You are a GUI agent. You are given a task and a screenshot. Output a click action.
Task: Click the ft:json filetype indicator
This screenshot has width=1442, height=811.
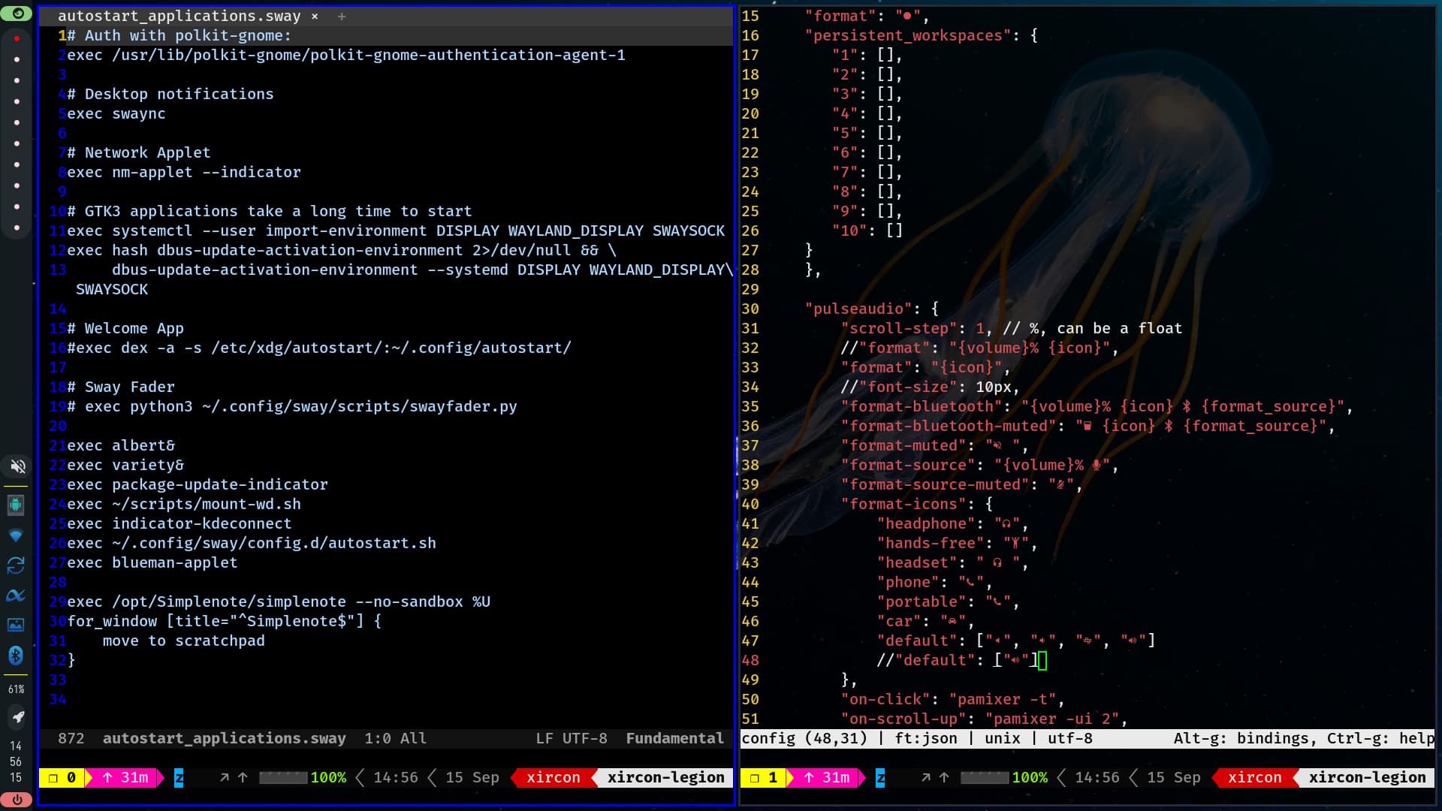point(926,738)
